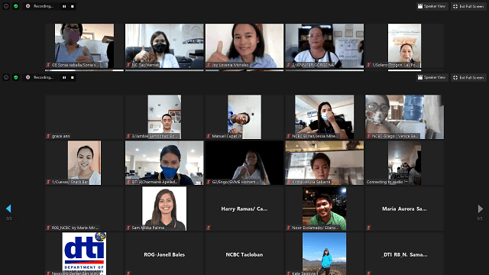
Task: Select the G5 Sonia Sabalia video tile
Action: (x=85, y=46)
